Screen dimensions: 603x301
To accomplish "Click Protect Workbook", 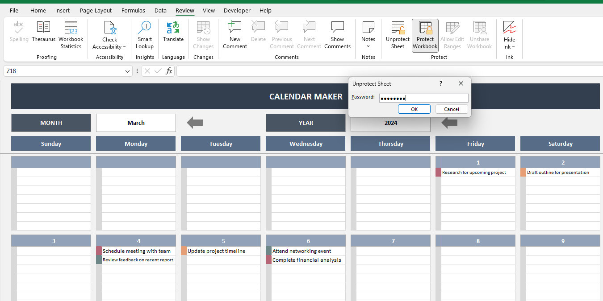I will [425, 33].
